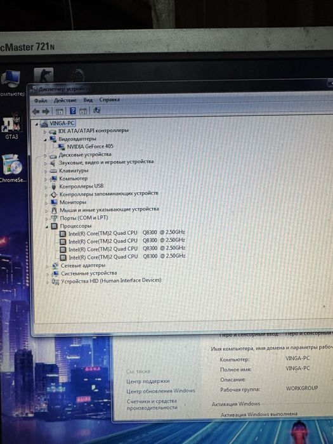Expand the Клавиатуры category

46,171
